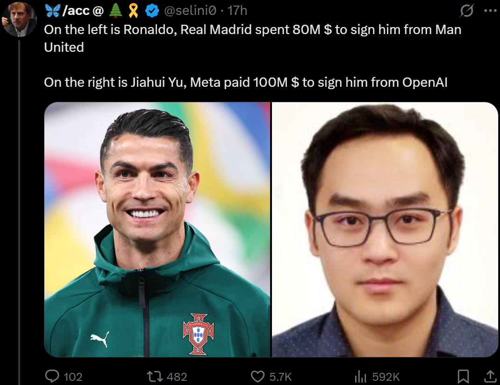Image resolution: width=500 pixels, height=385 pixels.
Task: Click the @selini0 handle
Action: [190, 11]
